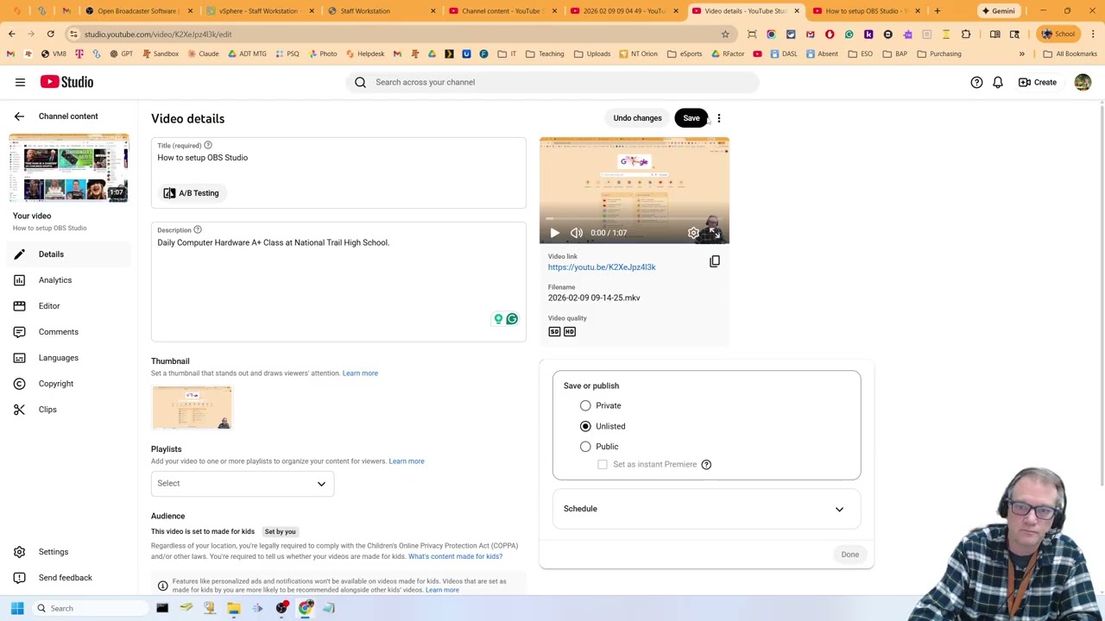
Task: Open the All Bookmarks folder
Action: tap(1070, 53)
